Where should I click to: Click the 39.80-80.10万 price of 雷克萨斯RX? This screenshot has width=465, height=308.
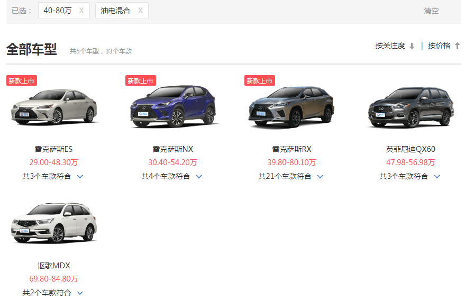tap(291, 162)
